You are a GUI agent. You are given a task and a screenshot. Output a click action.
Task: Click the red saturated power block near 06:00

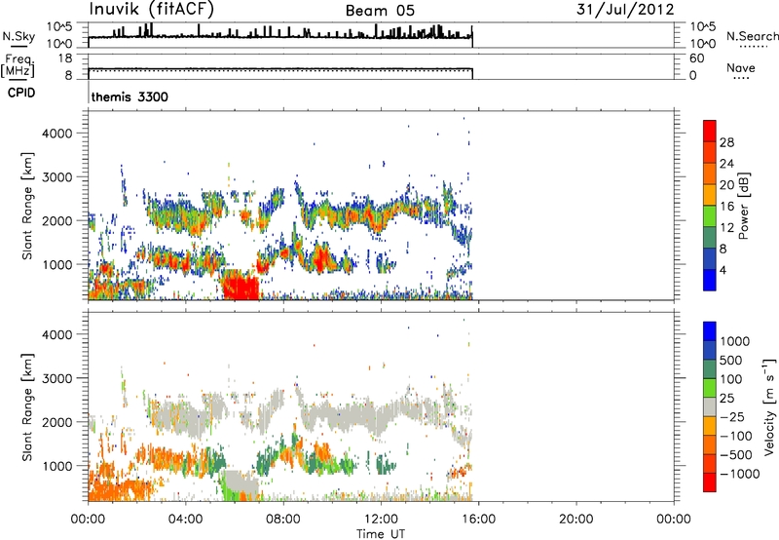tap(241, 286)
